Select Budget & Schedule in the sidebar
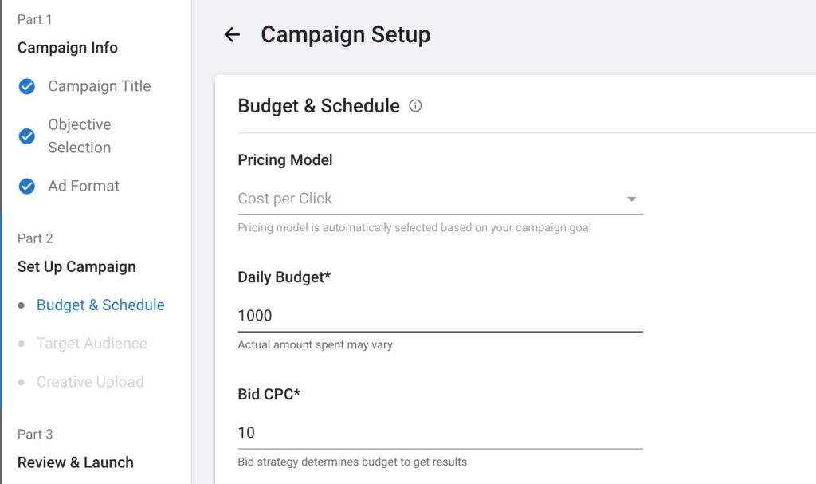Viewport: 816px width, 484px height. (100, 305)
